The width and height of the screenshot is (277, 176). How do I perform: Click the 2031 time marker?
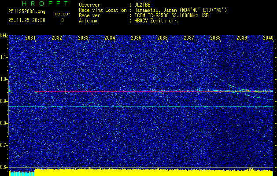(x=30, y=38)
